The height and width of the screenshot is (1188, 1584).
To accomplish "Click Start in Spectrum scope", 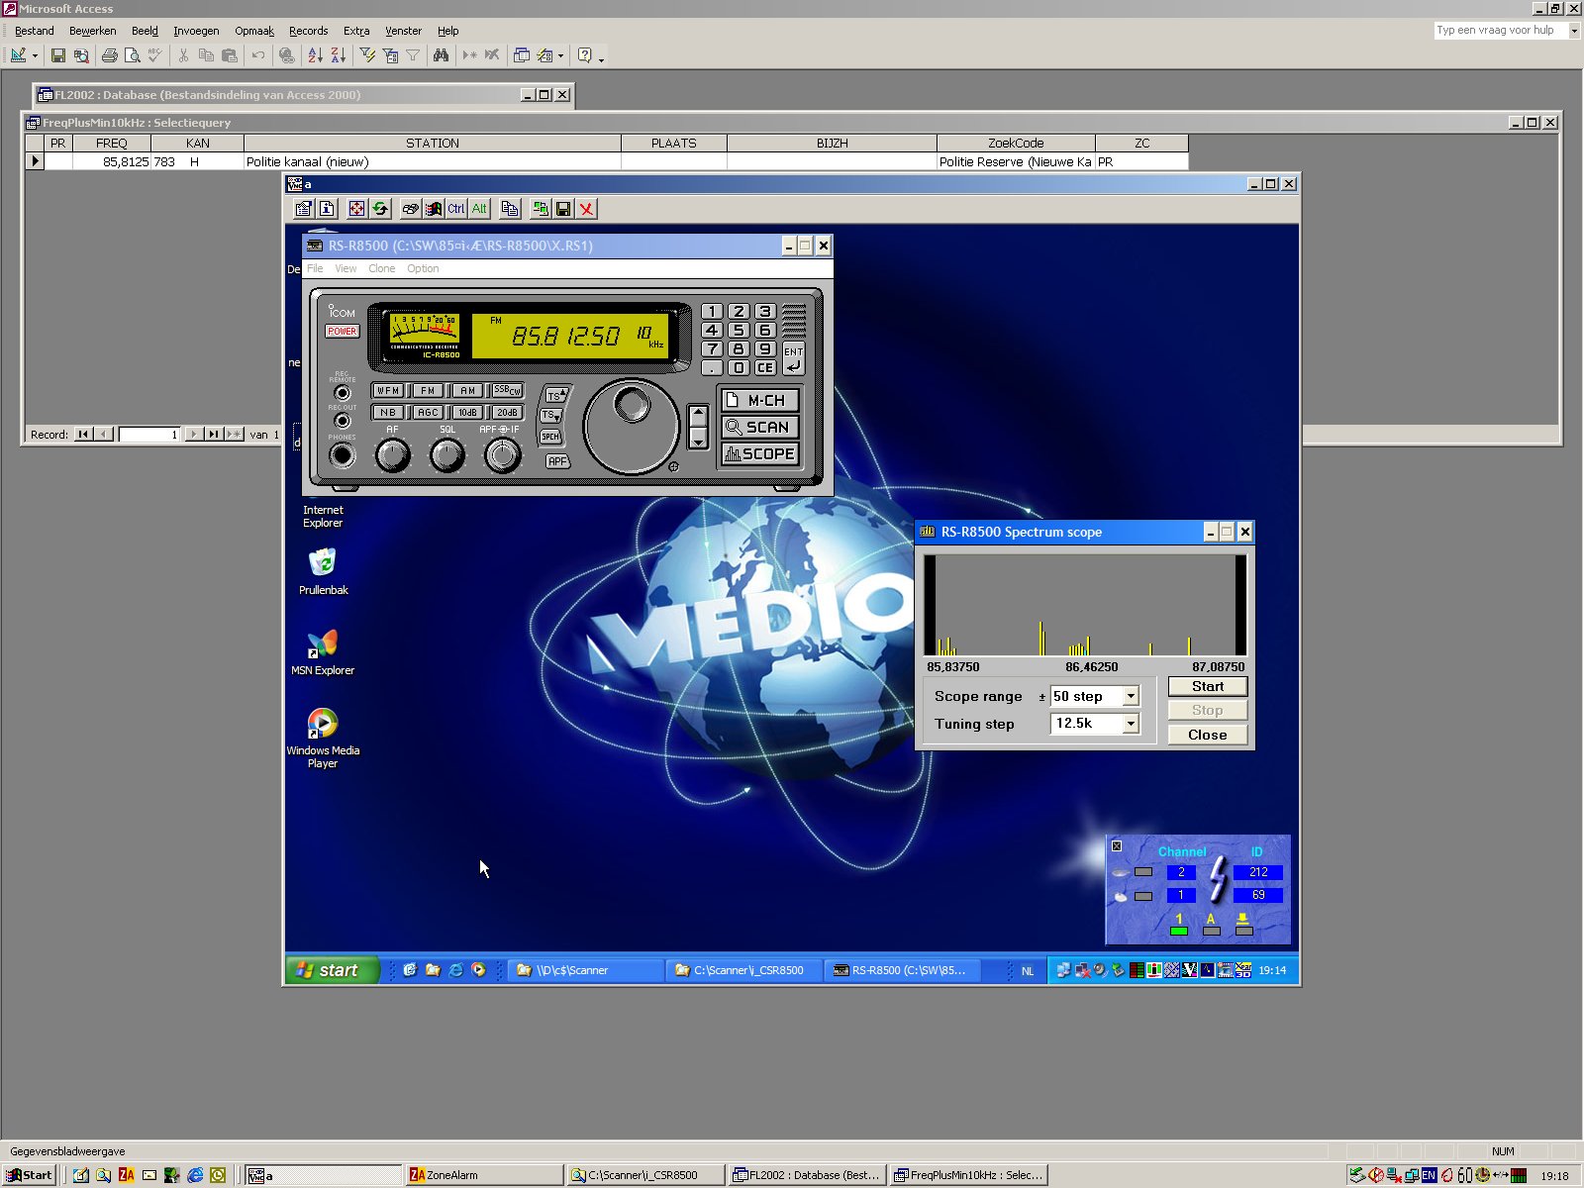I will [x=1208, y=686].
